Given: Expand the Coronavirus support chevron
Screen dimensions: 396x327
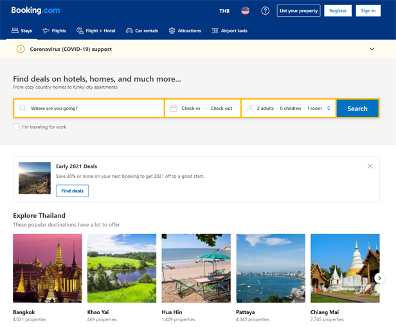Looking at the screenshot, I should 372,49.
